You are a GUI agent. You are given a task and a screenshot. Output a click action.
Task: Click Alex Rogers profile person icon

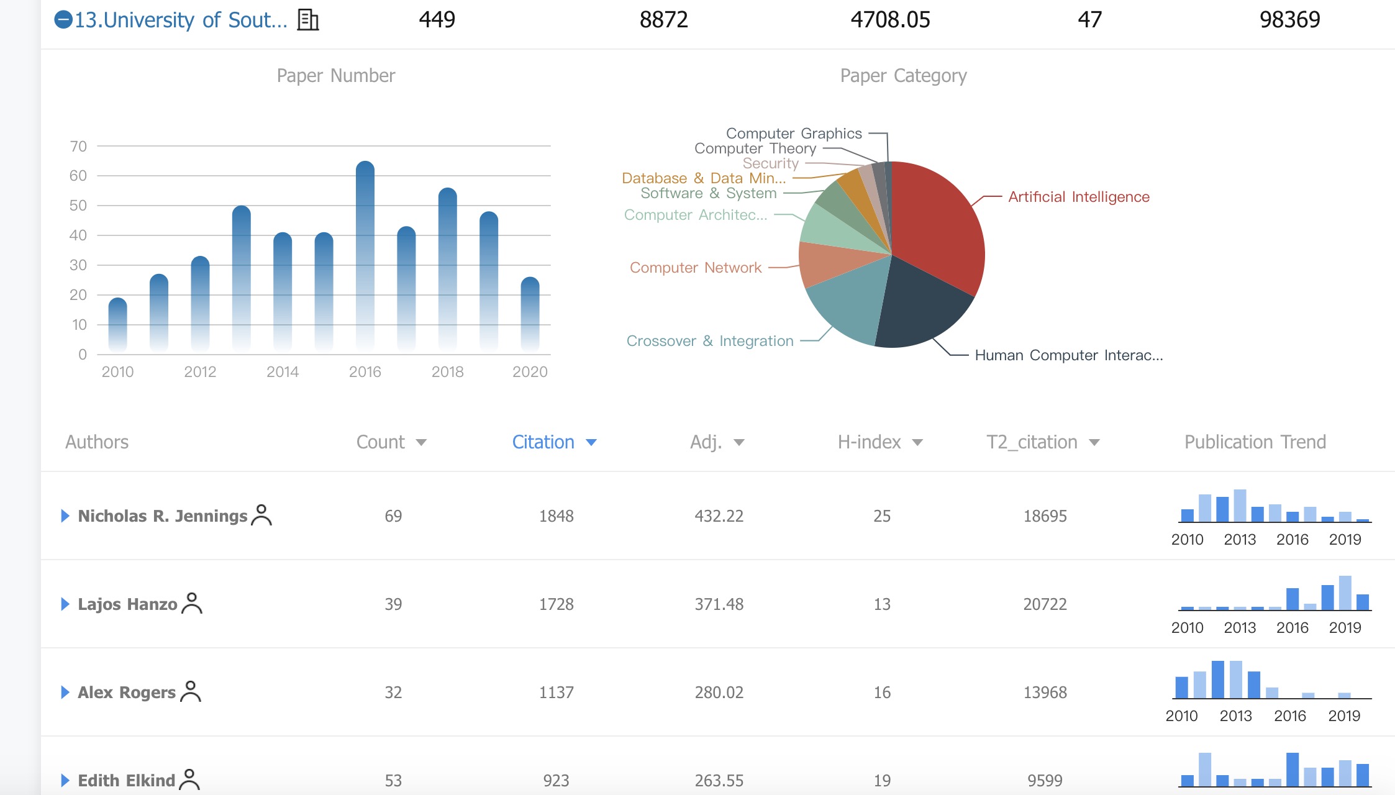[191, 691]
